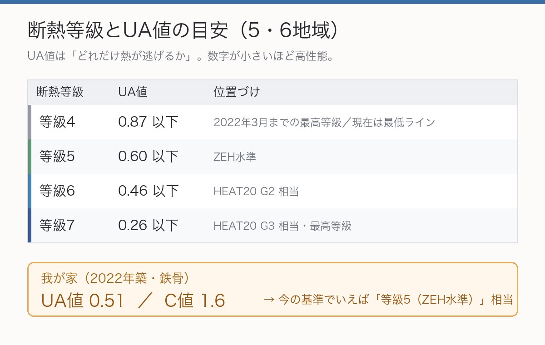Image resolution: width=545 pixels, height=345 pixels.
Task: Click the UA値 column header
Action: 133,92
